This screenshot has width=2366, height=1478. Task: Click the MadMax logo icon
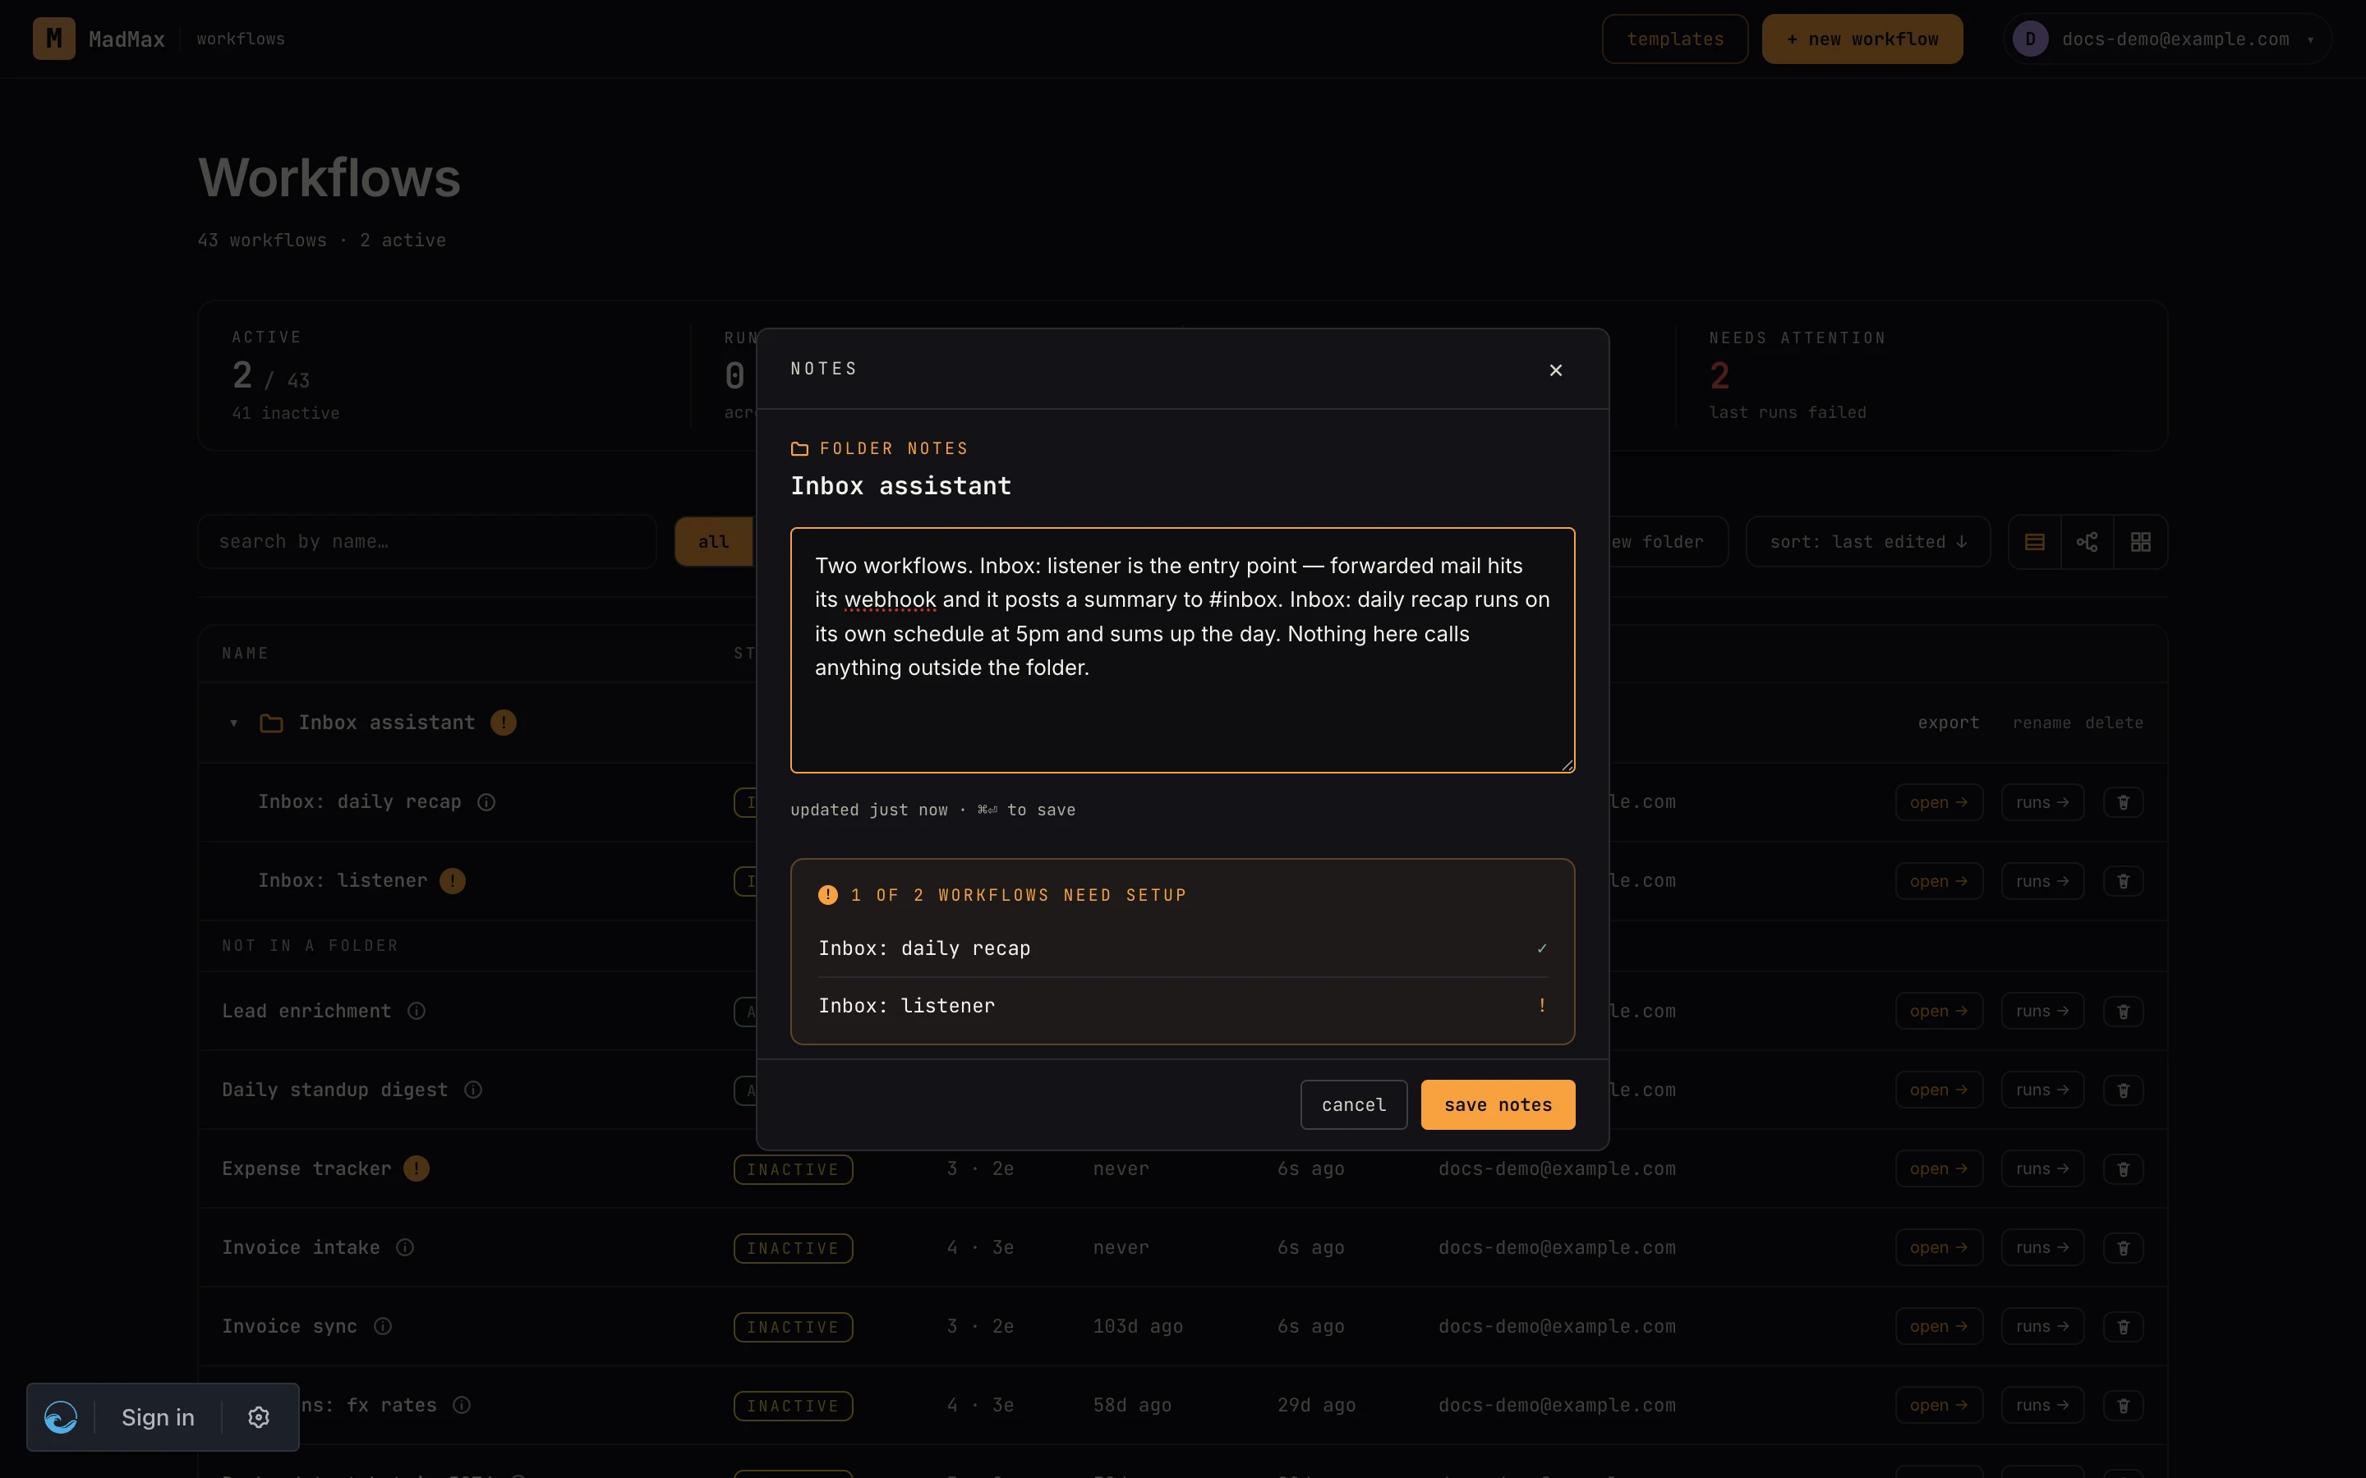pos(53,39)
